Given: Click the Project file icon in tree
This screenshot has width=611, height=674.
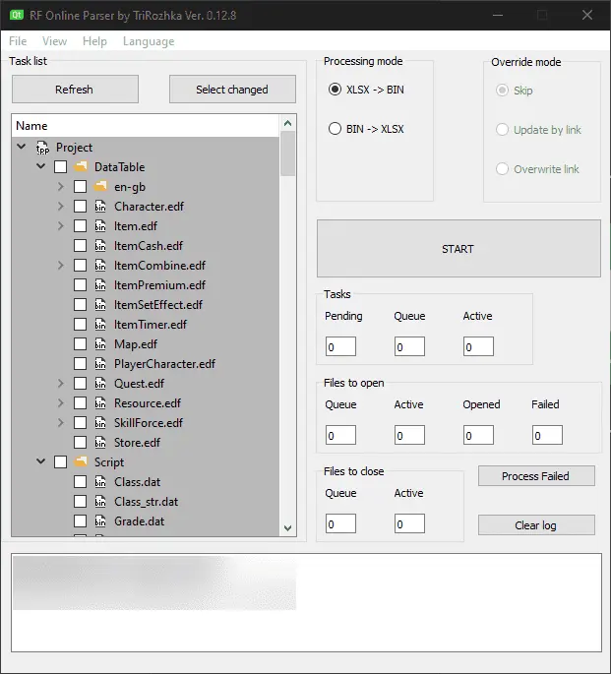Looking at the screenshot, I should [x=42, y=148].
